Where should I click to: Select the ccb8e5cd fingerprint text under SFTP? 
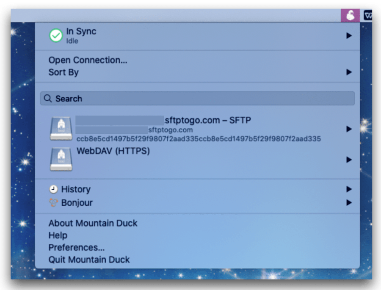[x=199, y=138]
